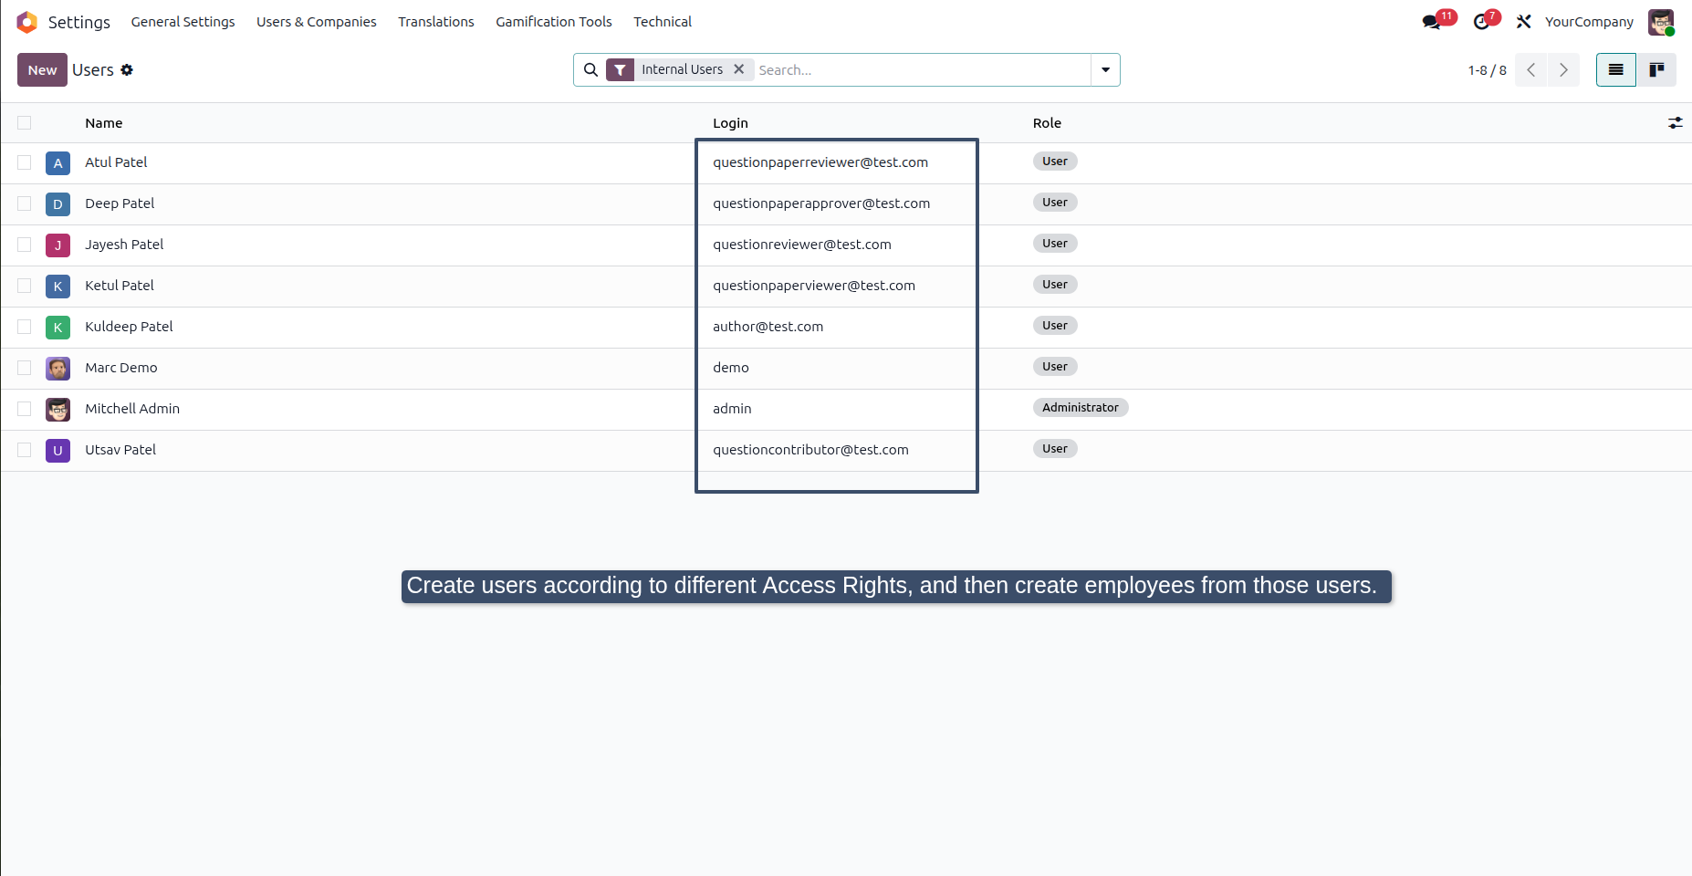Sort by the Role column header

tap(1047, 123)
